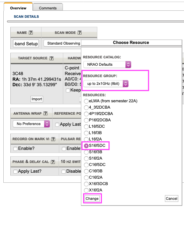The image size is (184, 227).
Task: Open the No Preference antenna wrap dropdown
Action: click(x=31, y=124)
